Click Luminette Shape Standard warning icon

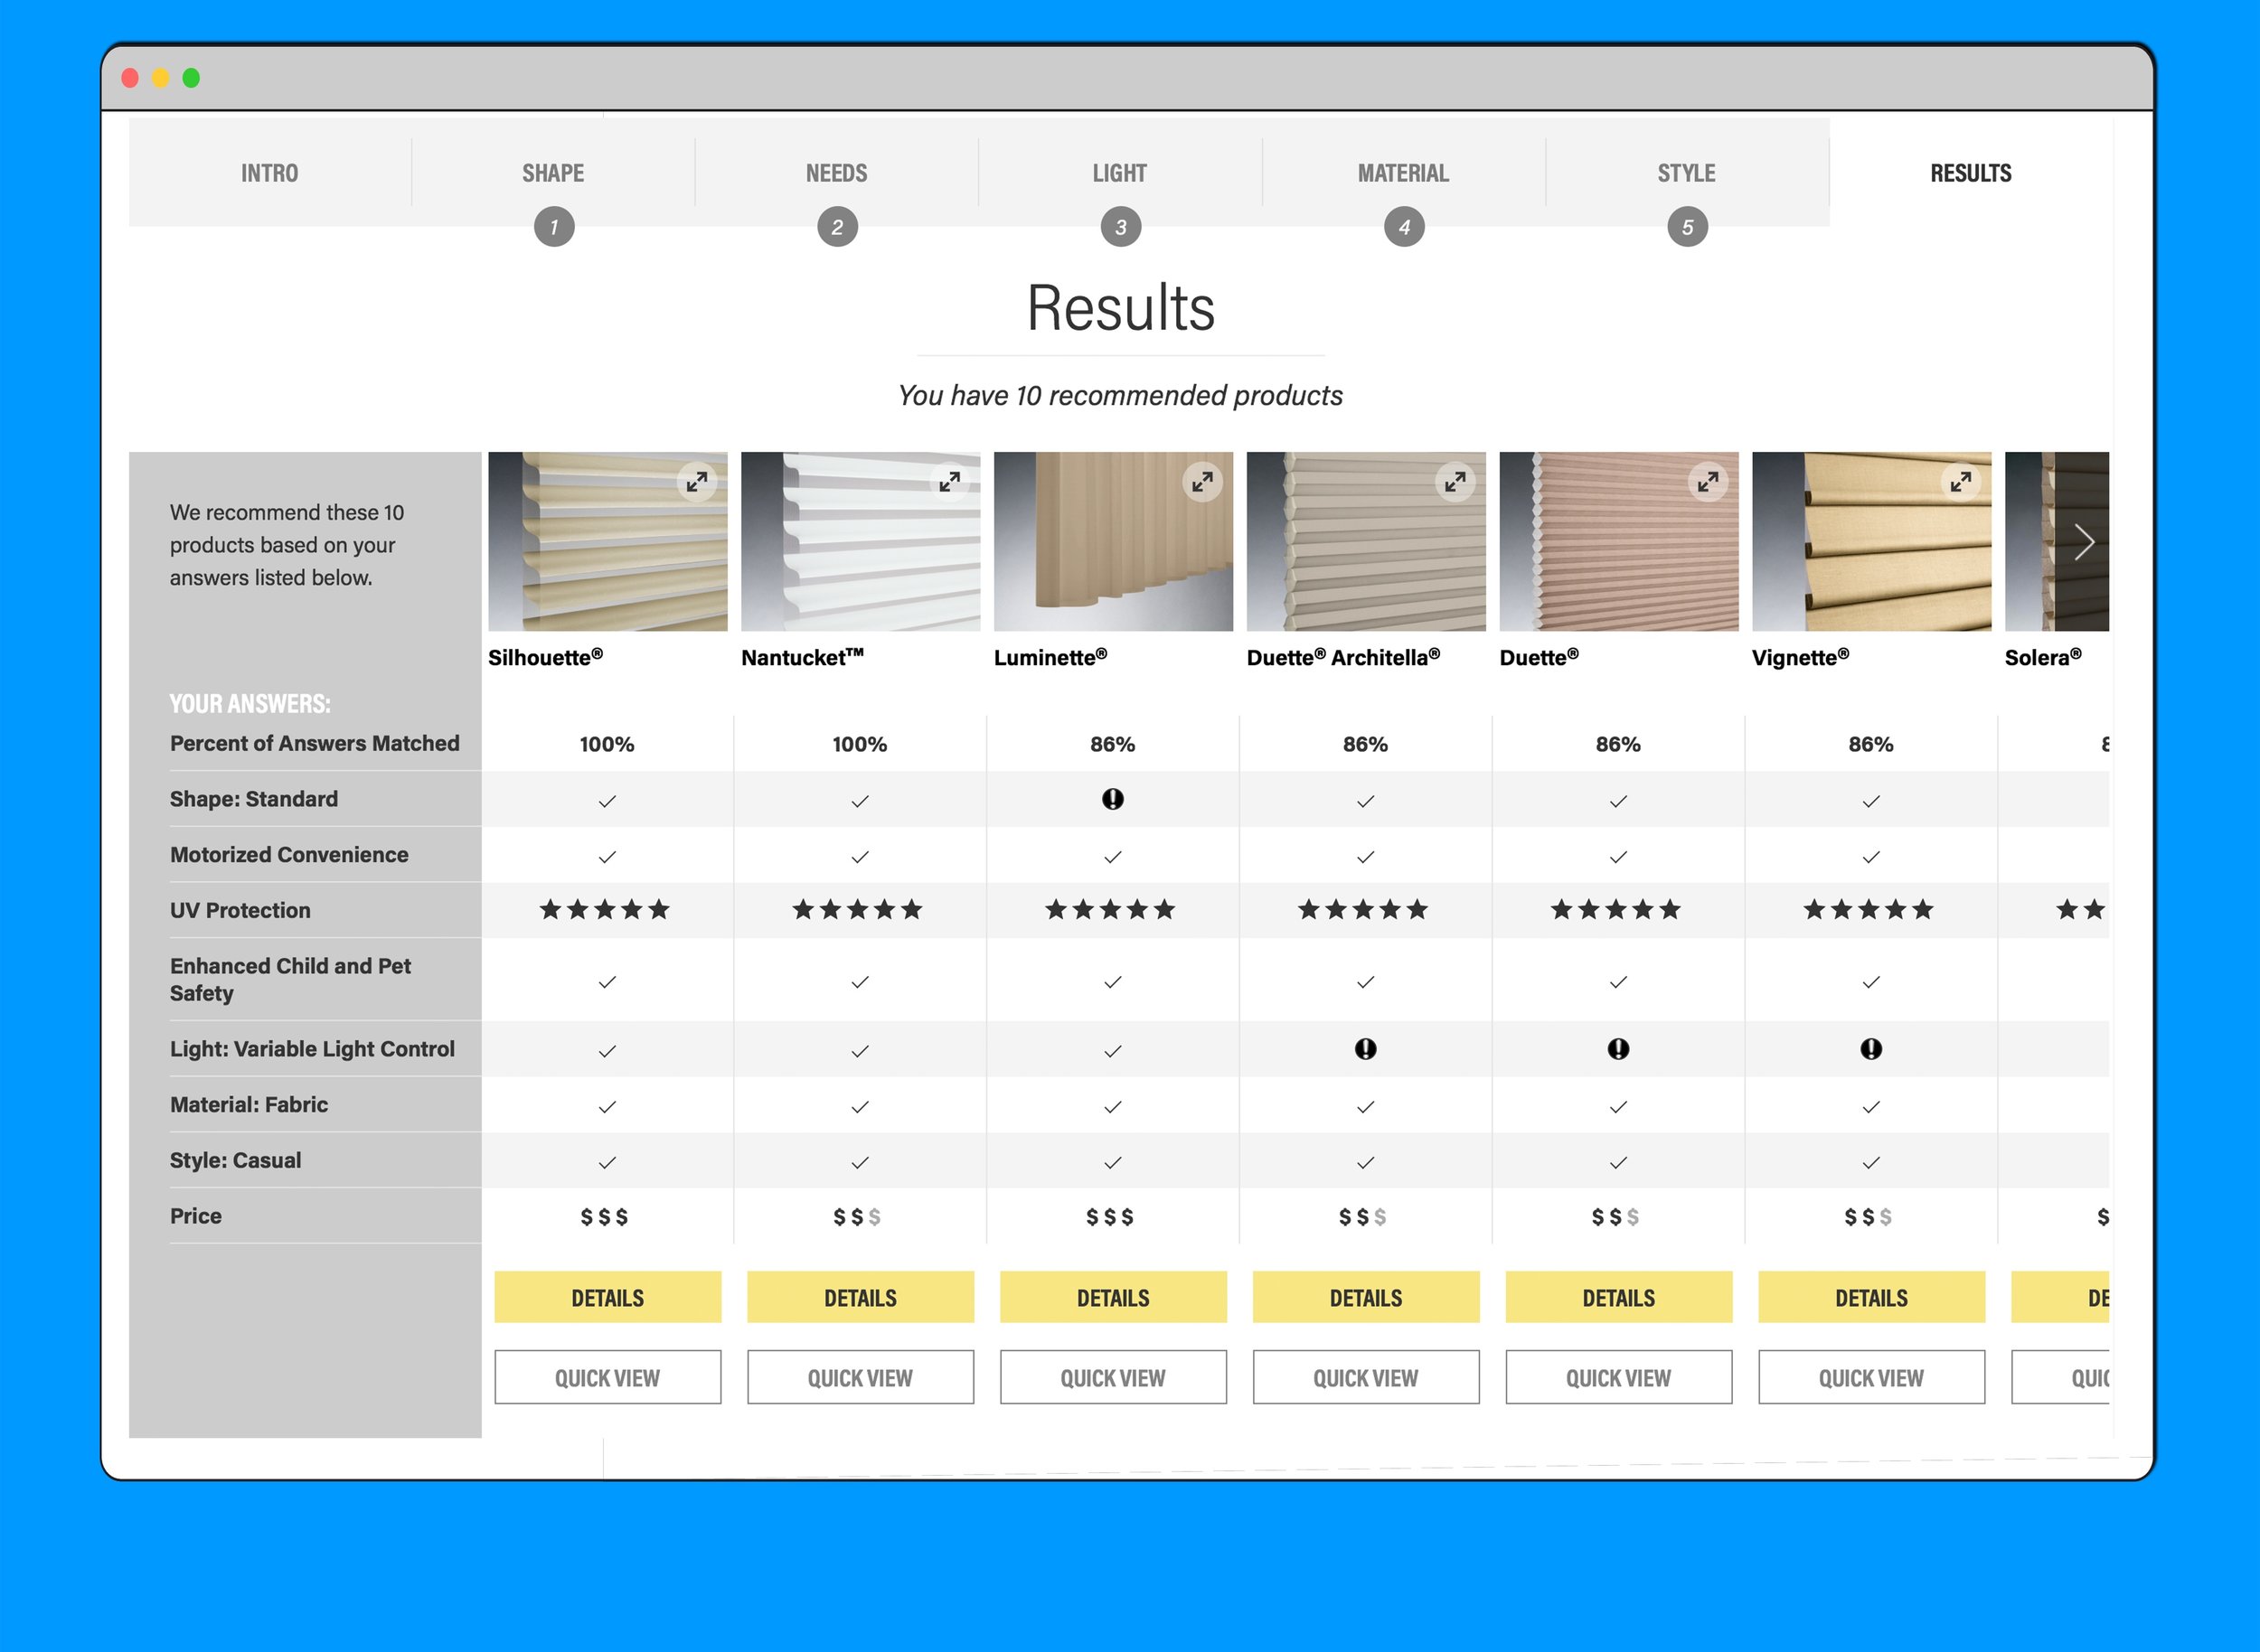tap(1113, 799)
